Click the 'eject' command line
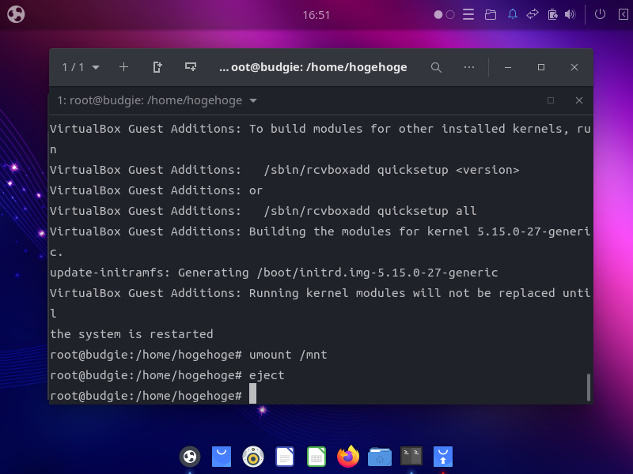 coord(167,375)
